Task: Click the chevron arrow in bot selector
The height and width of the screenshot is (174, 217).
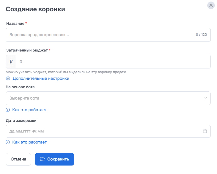Action: [x=205, y=98]
